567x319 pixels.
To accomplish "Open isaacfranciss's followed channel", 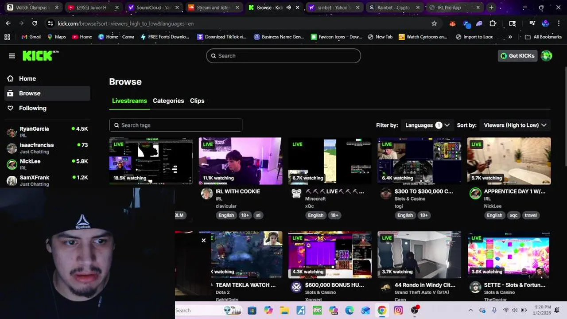I will pos(47,148).
